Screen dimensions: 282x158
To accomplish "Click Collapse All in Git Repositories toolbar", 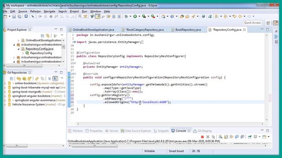I will 11,79.
